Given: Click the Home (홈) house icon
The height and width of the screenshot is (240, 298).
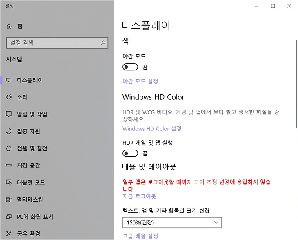Looking at the screenshot, I should pos(9,26).
